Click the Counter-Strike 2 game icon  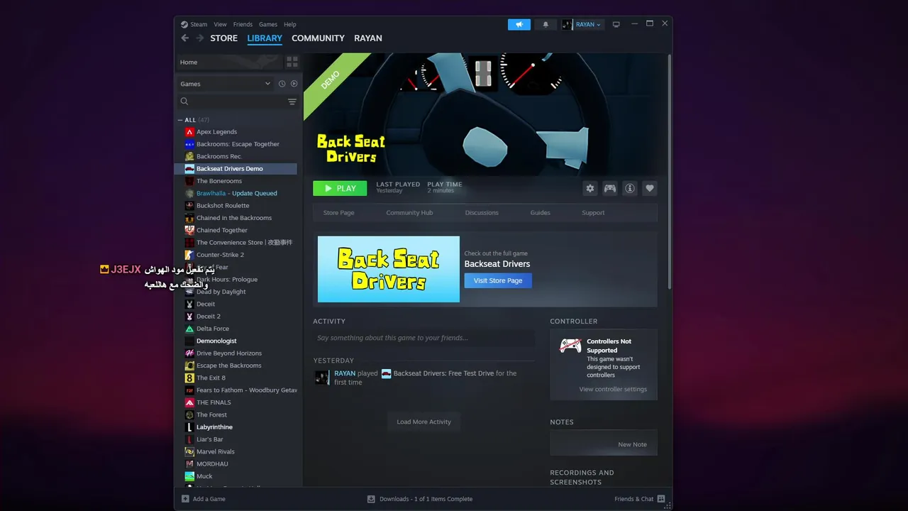[x=189, y=255]
